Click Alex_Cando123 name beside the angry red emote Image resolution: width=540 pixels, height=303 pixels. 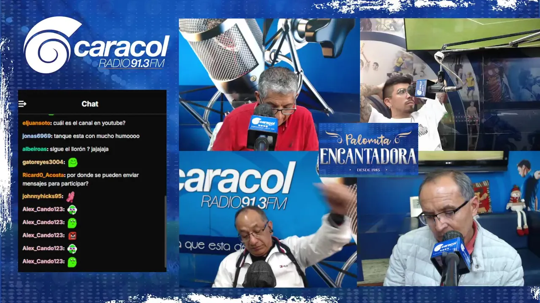tap(43, 235)
